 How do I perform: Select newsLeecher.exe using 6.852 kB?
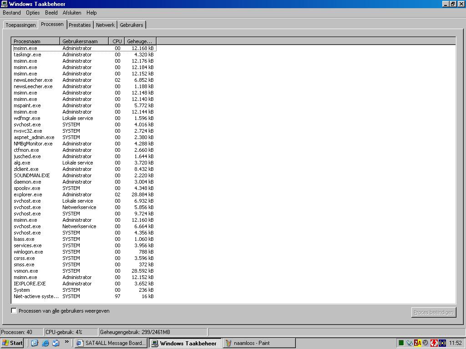[x=84, y=80]
